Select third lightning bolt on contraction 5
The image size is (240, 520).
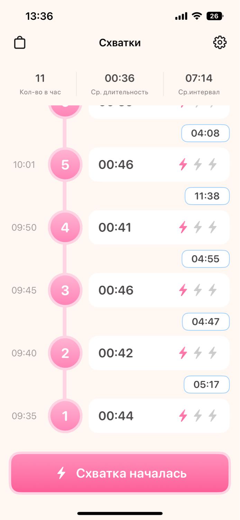pyautogui.click(x=213, y=164)
